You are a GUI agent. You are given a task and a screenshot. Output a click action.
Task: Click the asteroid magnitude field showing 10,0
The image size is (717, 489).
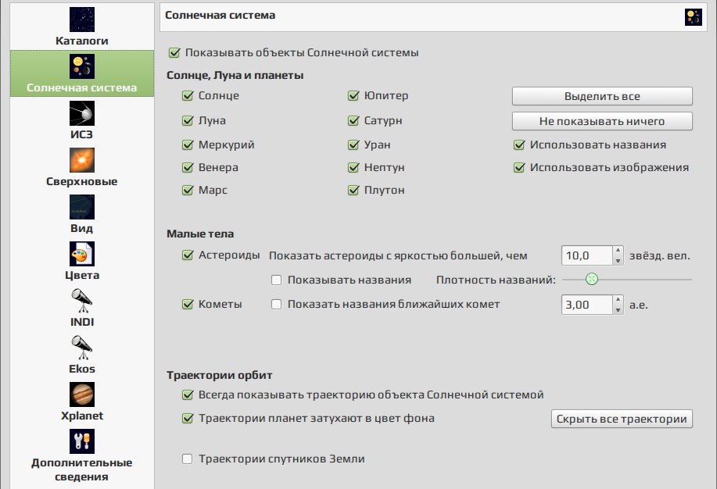point(586,255)
